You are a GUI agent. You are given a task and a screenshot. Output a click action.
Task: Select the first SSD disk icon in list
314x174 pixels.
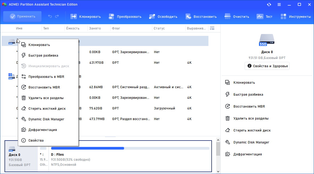coord(11,42)
